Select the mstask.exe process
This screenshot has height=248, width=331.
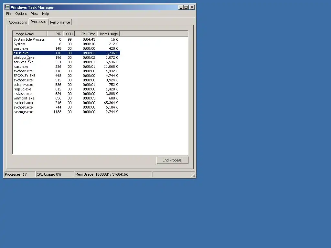pos(66,94)
